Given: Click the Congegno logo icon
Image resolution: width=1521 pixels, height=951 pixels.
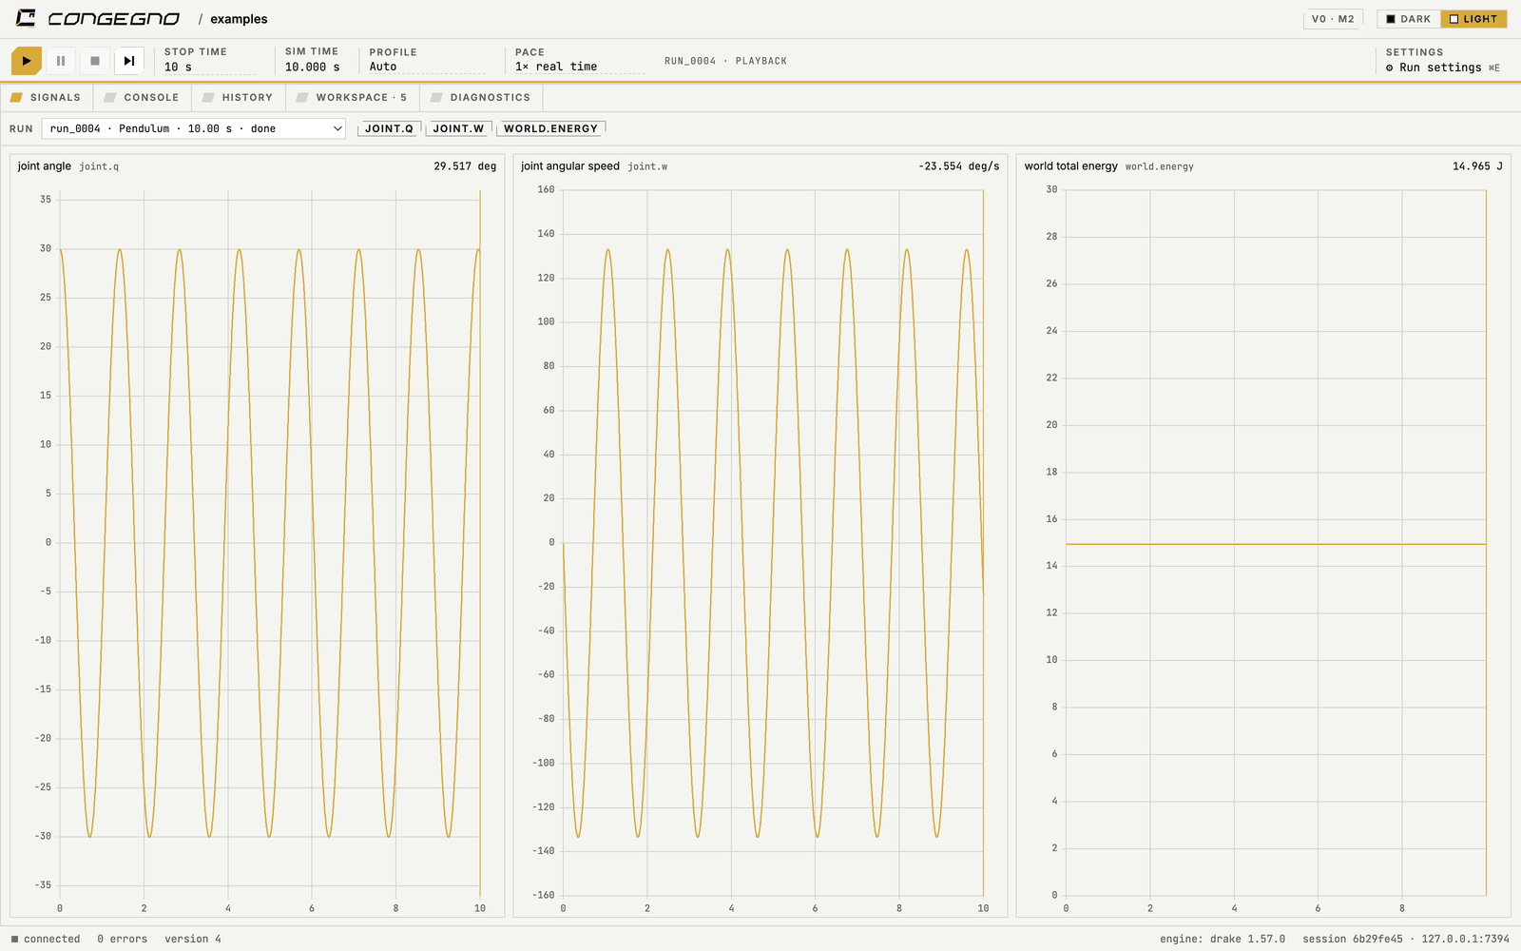Looking at the screenshot, I should point(26,18).
